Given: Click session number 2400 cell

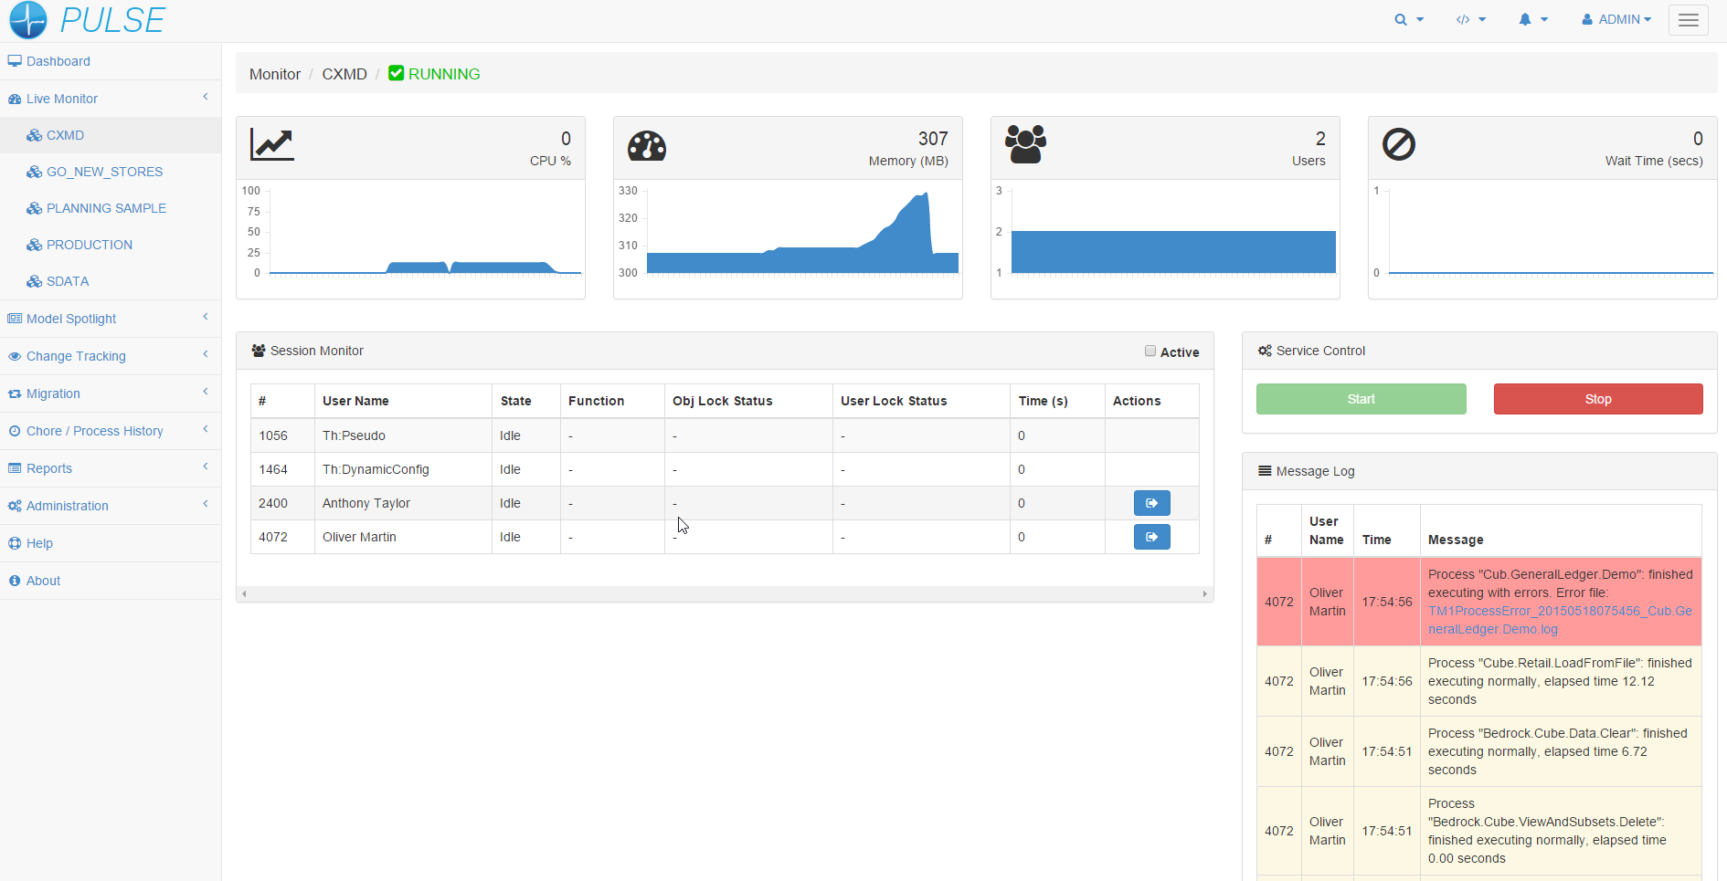Looking at the screenshot, I should [282, 503].
